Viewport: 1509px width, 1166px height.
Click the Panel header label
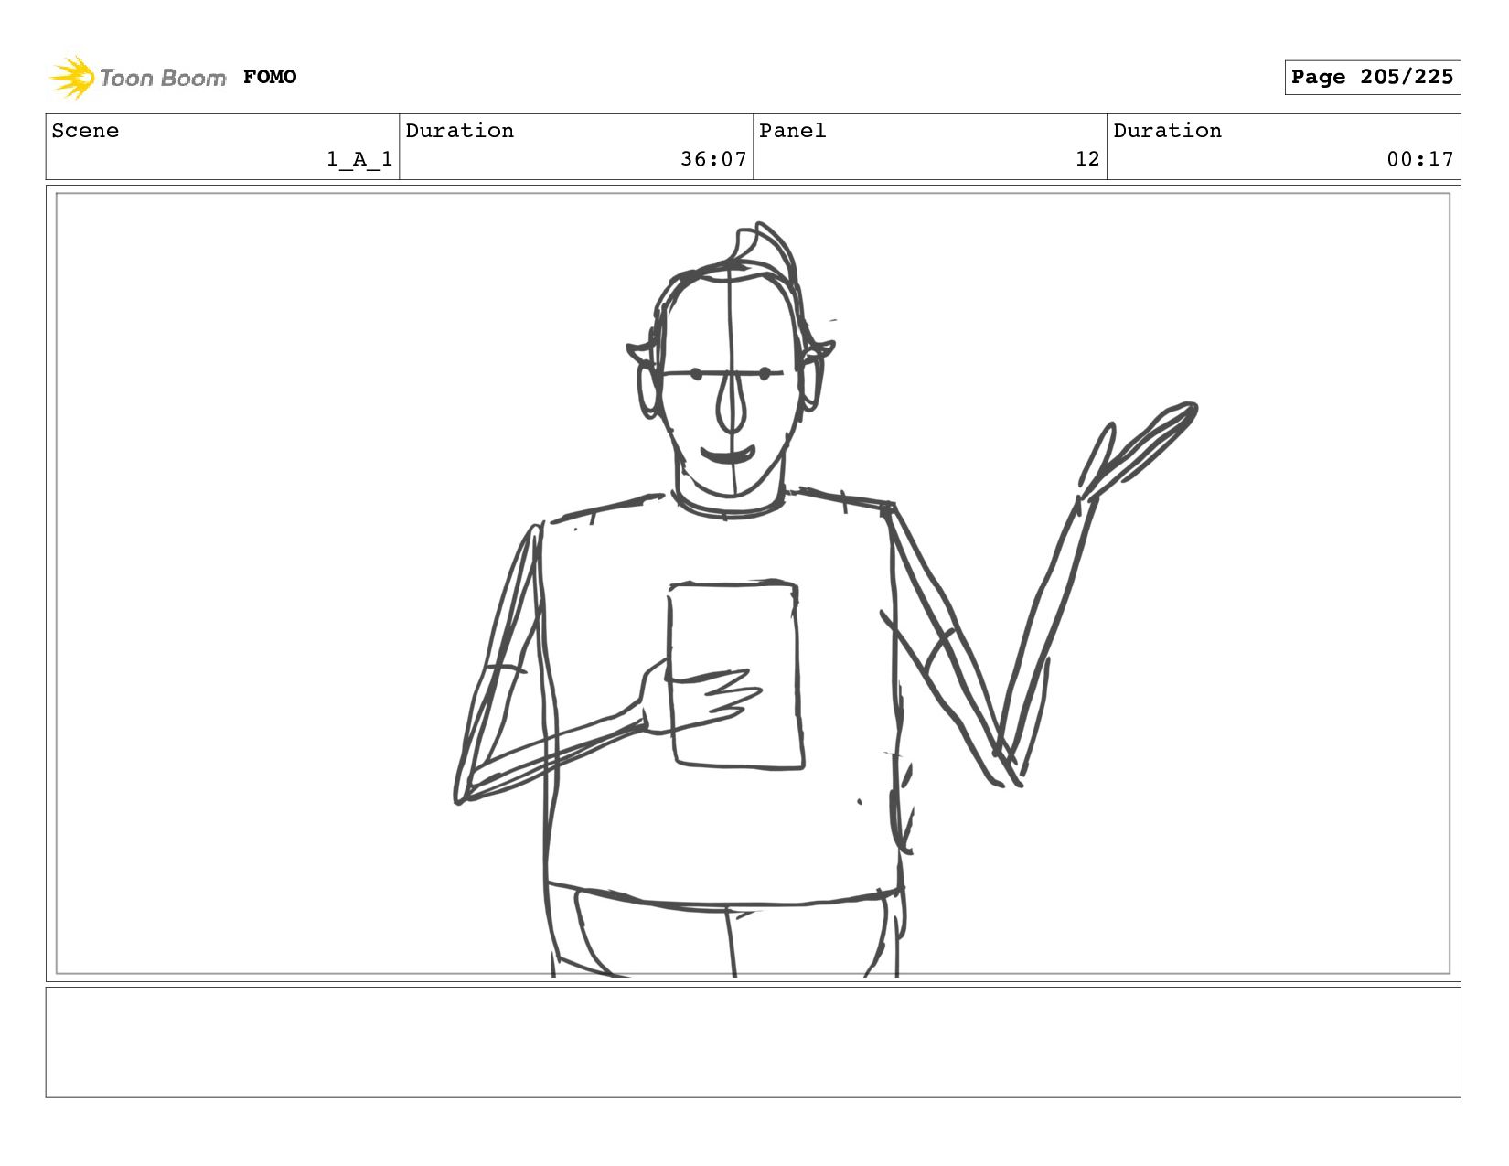pos(793,131)
